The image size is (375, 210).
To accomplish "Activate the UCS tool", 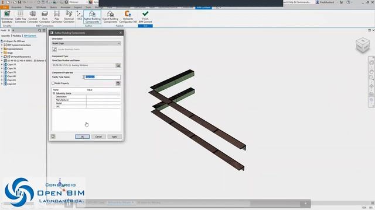I will pos(80,16).
